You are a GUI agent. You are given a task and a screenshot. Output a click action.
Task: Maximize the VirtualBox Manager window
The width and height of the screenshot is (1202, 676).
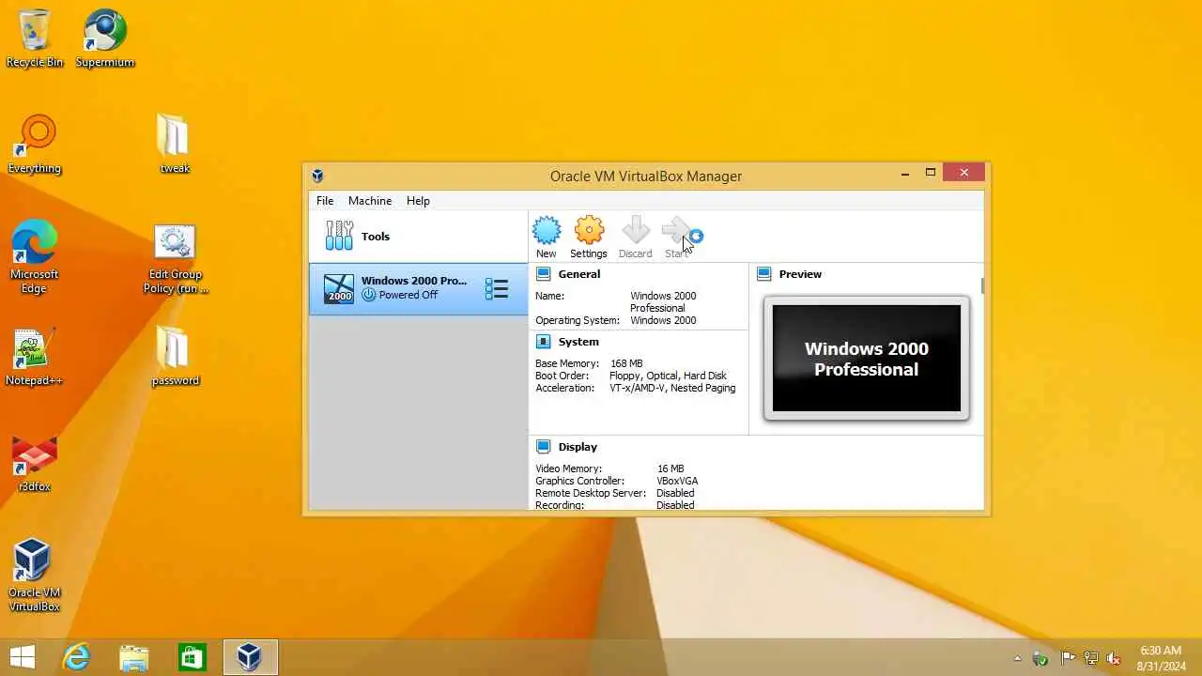click(x=931, y=173)
